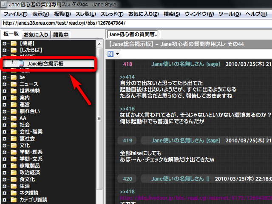Click post number 420
This screenshot has width=272, height=204.
(127, 178)
